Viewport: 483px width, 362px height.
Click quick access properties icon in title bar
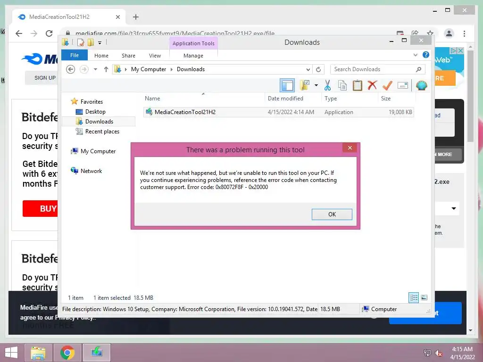coord(80,42)
